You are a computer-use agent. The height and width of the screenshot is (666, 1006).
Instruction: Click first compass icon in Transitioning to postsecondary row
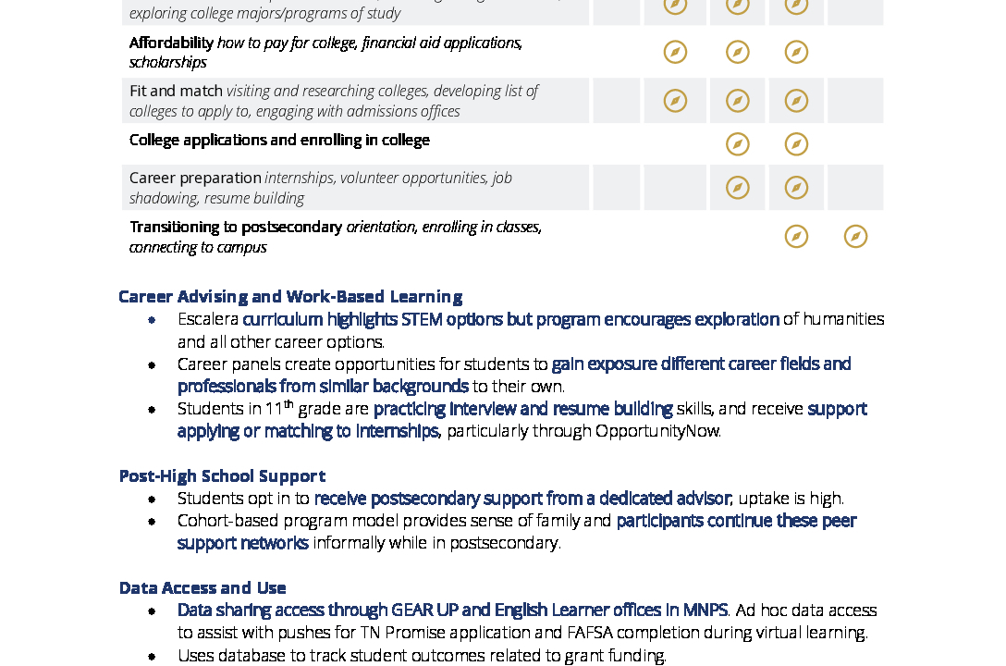796,237
